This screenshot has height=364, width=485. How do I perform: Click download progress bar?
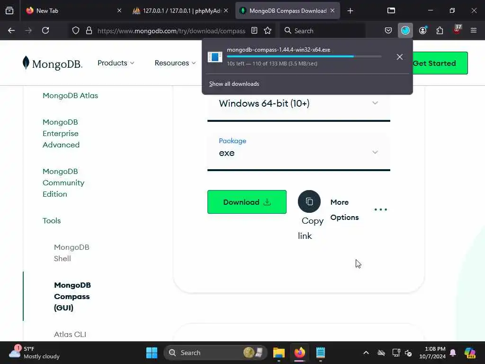pyautogui.click(x=304, y=56)
